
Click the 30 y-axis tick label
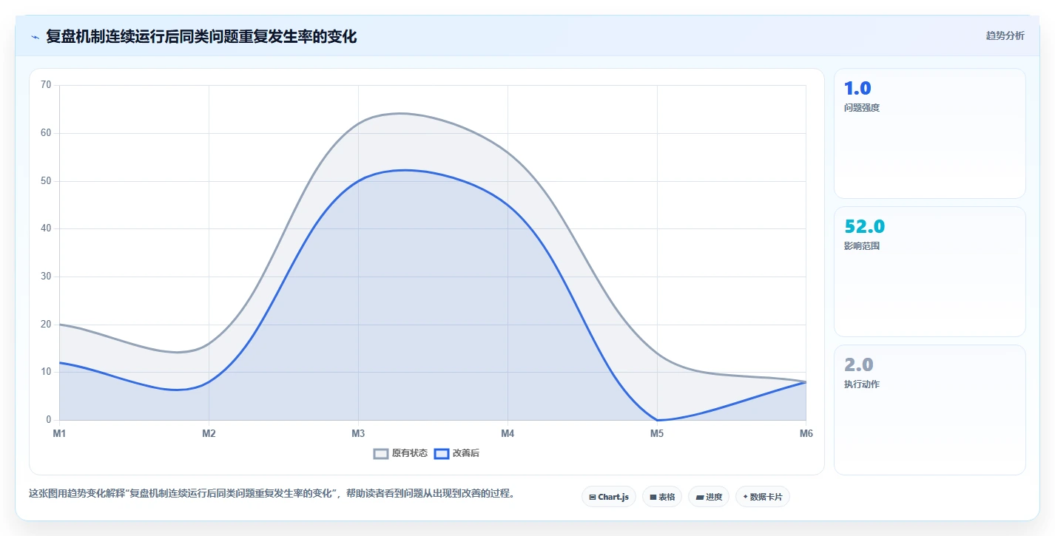click(x=46, y=277)
